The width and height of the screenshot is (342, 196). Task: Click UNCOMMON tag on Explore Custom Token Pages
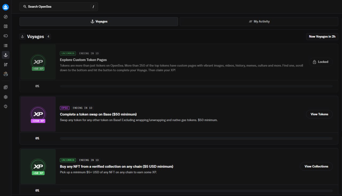pyautogui.click(x=68, y=53)
